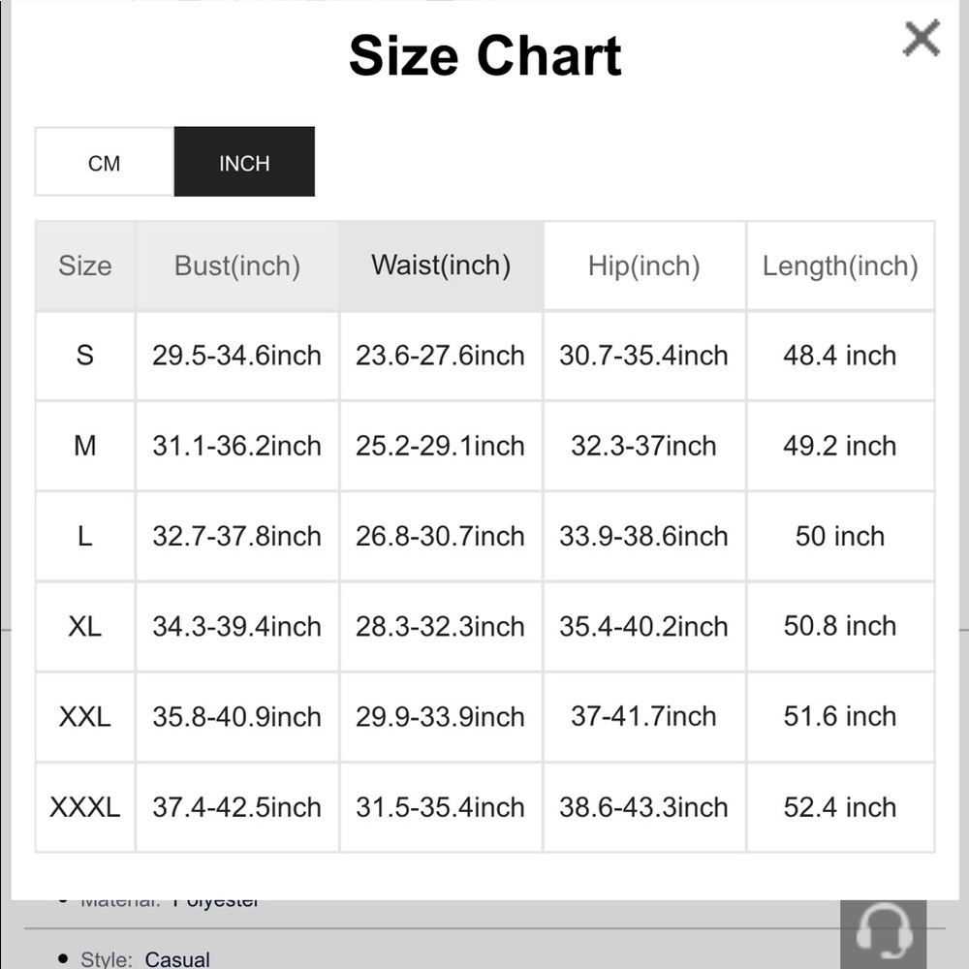Viewport: 969px width, 969px height.
Task: Click the Size column header
Action: (x=85, y=266)
